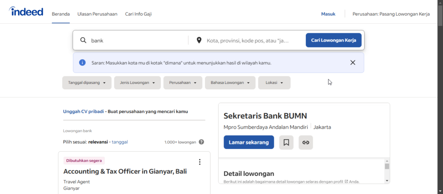Click external link icon next to profil
This screenshot has width=443, height=194.
point(346,181)
